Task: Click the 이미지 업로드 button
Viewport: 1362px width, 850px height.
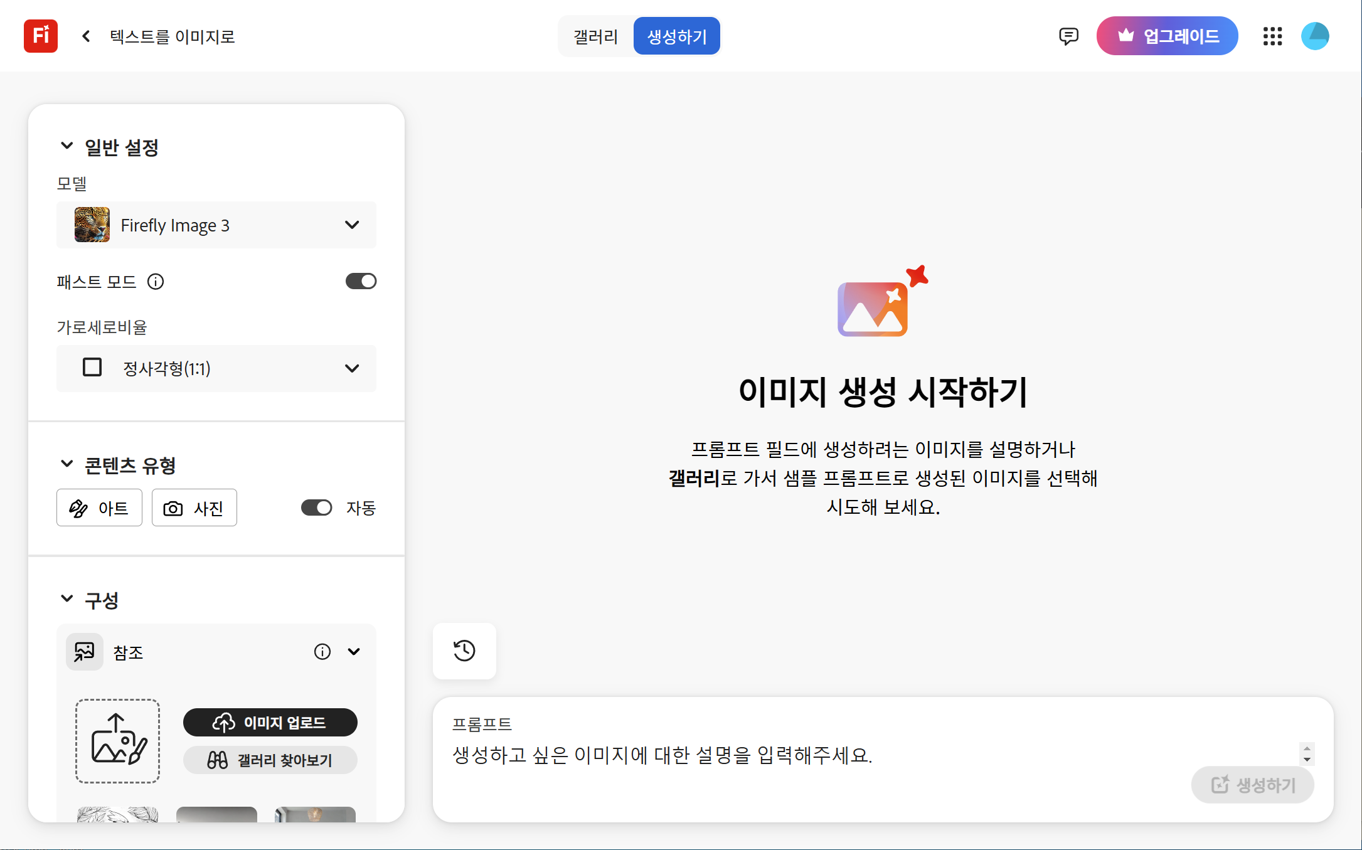Action: (270, 722)
